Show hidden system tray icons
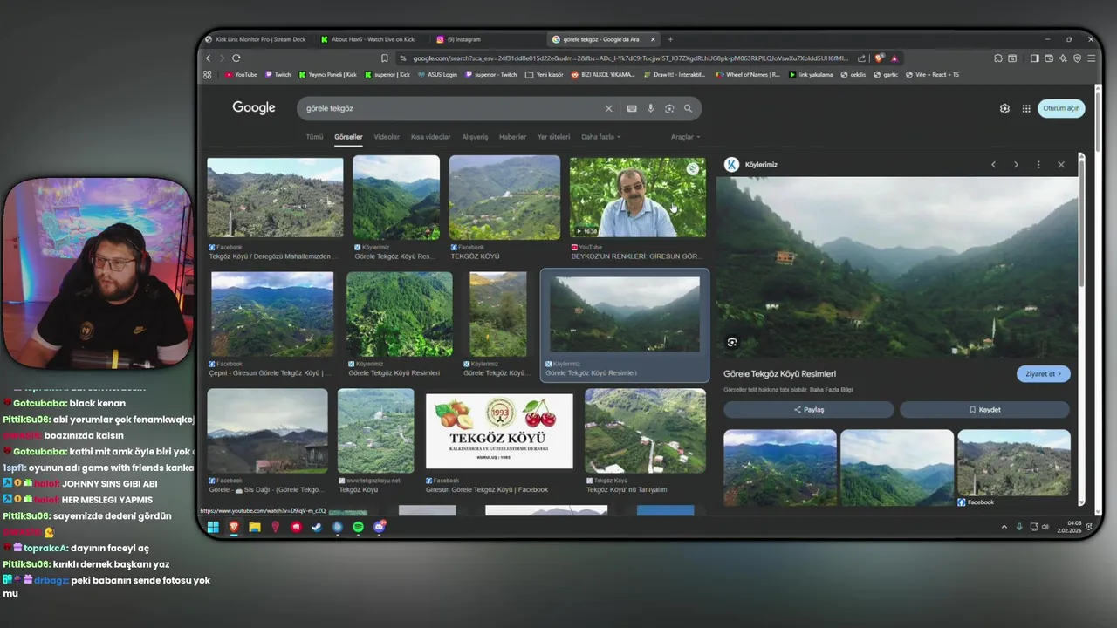The width and height of the screenshot is (1117, 628). click(x=1004, y=527)
